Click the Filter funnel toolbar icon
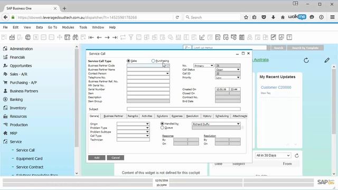 (x=131, y=37)
